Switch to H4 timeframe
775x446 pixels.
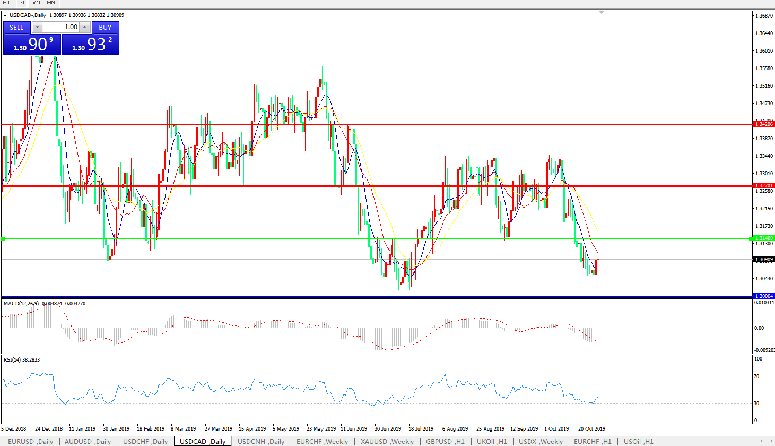[6, 3]
